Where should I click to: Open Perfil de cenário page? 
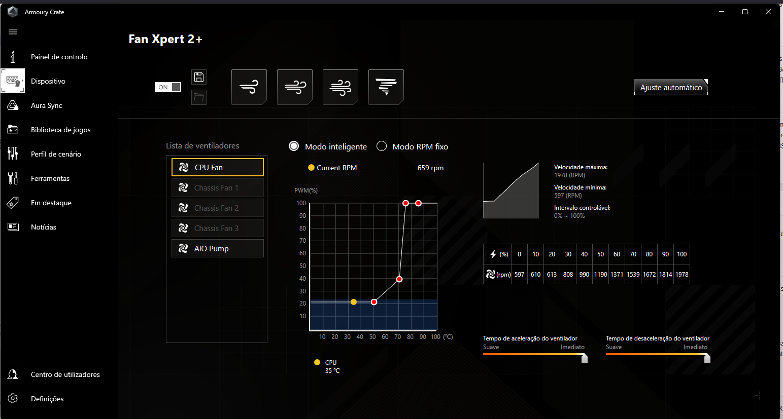(56, 154)
